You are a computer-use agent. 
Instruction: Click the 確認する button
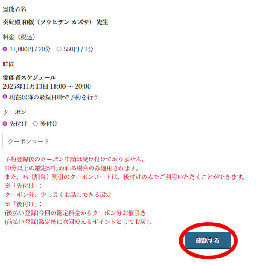pos(207,240)
